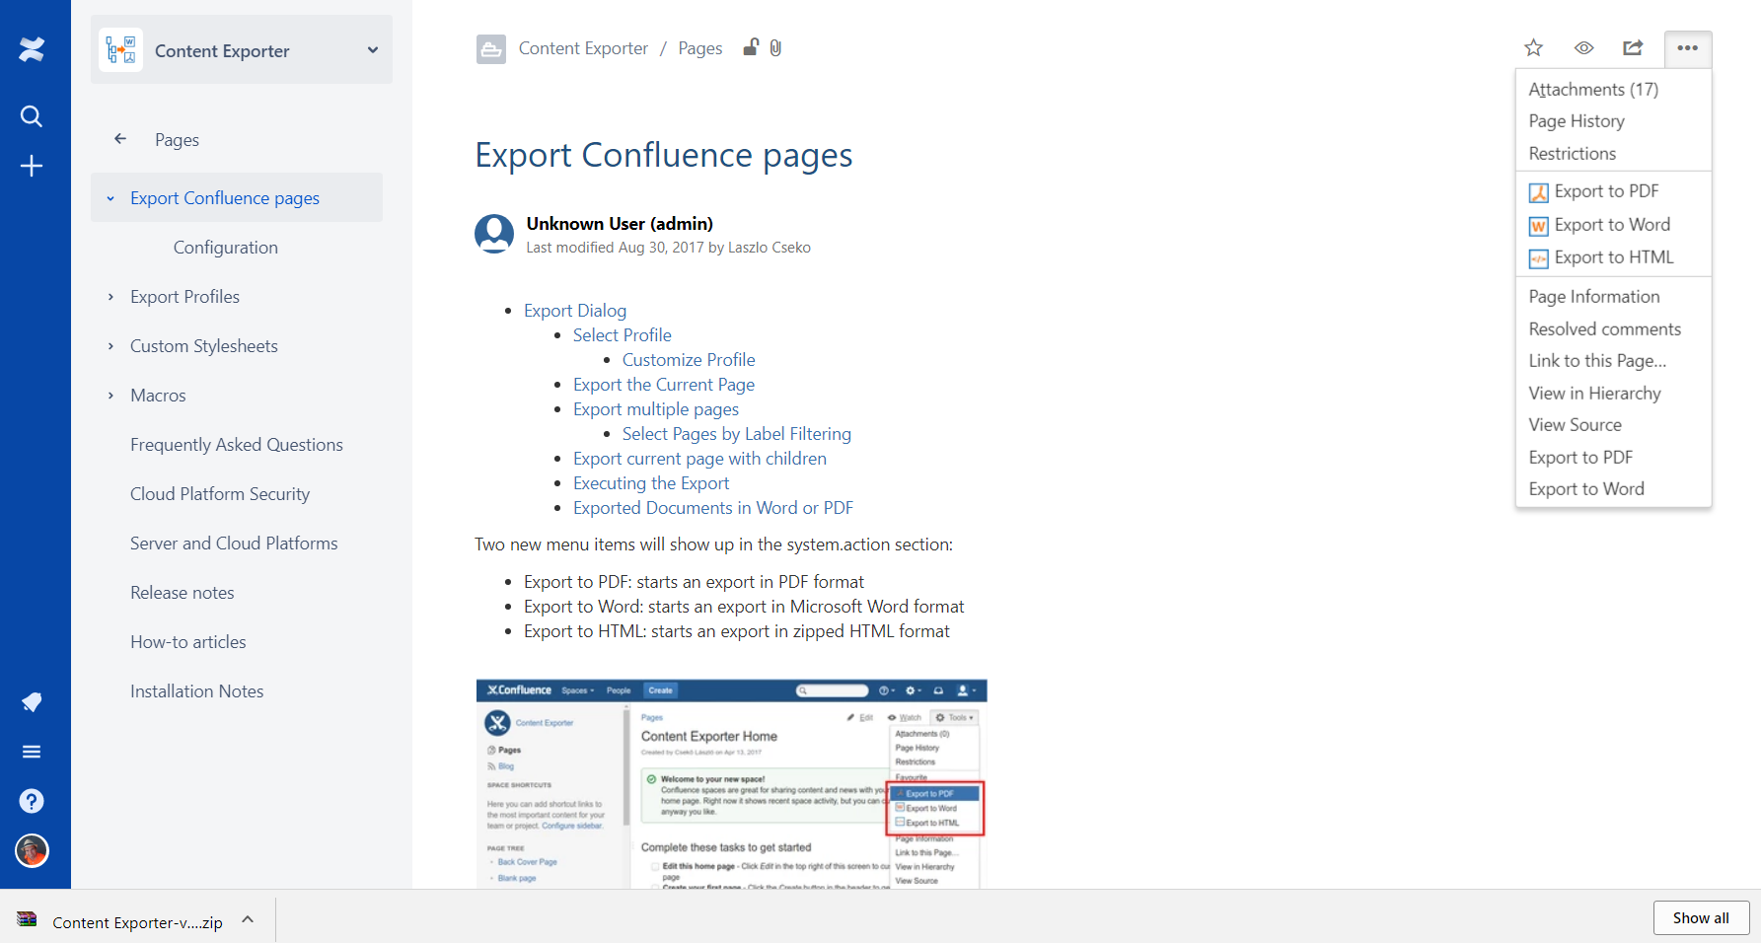This screenshot has width=1761, height=943.
Task: Click the share icon in the top bar
Action: click(1633, 47)
